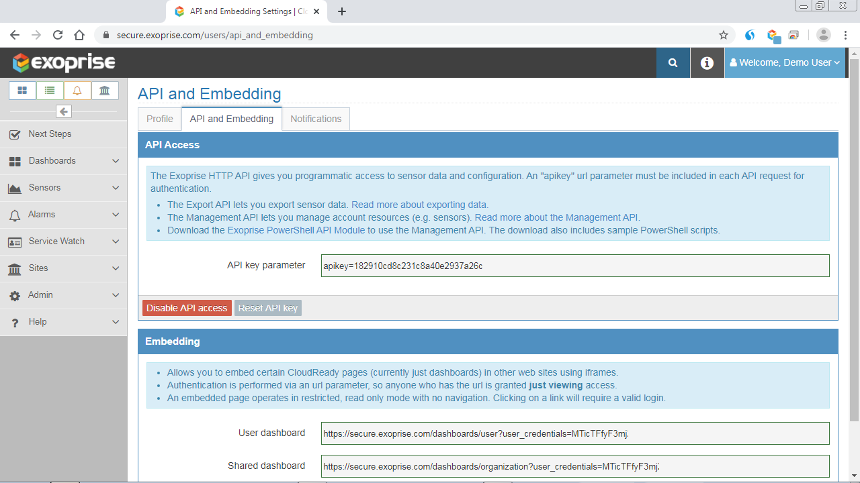Open the Welcome, Demo User dropdown
Screen dimensions: 860x483
point(785,62)
